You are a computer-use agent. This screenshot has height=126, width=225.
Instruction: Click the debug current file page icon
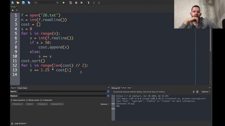tap(71, 2)
